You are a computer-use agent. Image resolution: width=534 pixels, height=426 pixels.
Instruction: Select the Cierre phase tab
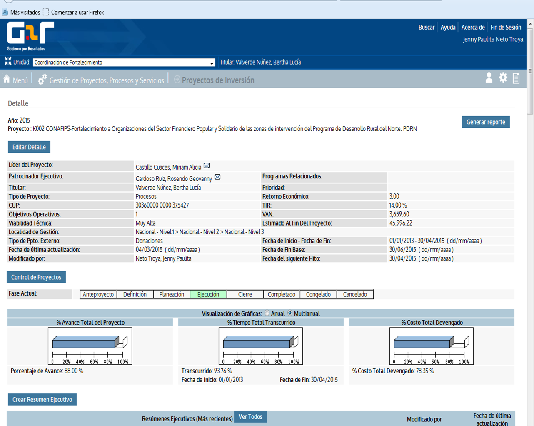coord(245,294)
